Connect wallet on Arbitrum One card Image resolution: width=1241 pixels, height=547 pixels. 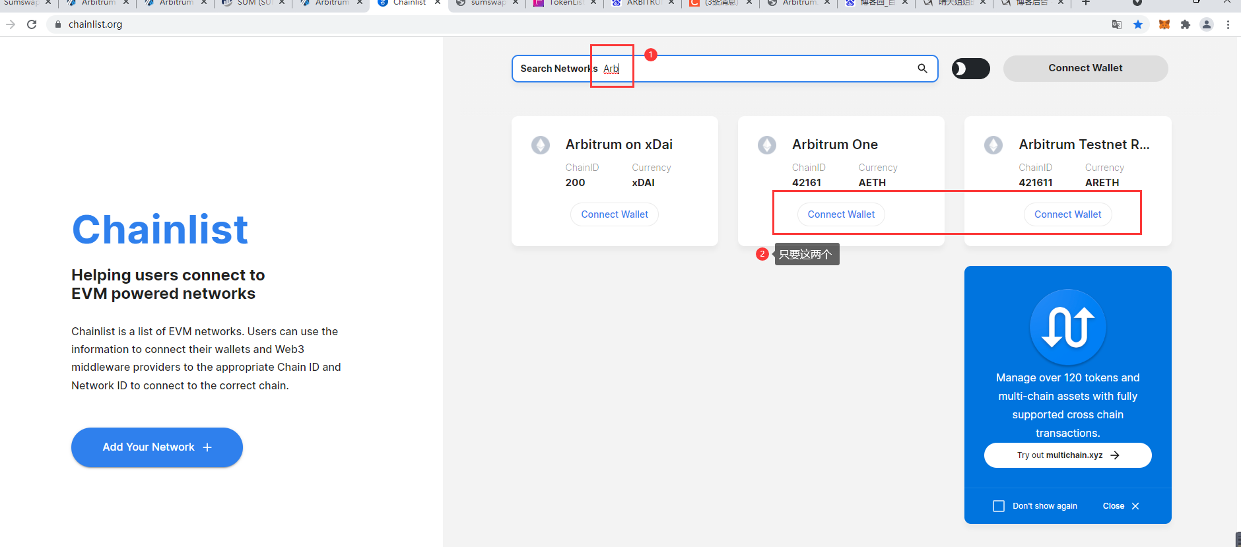click(x=841, y=214)
